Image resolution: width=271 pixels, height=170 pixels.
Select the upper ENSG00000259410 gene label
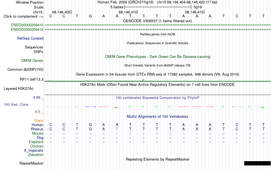click(27, 25)
